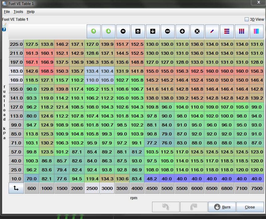Open the File menu

[x=7, y=12]
